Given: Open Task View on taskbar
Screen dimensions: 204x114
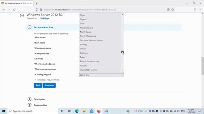Looking at the screenshot, I should (69, 111).
